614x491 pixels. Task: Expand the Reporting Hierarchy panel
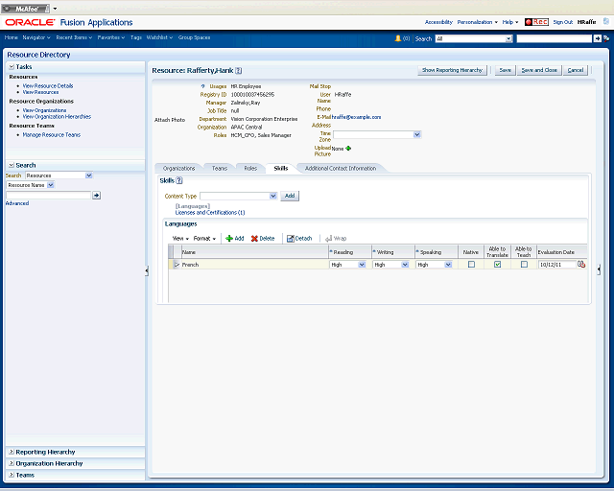12,452
